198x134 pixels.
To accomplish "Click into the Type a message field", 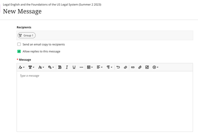I will [105, 100].
